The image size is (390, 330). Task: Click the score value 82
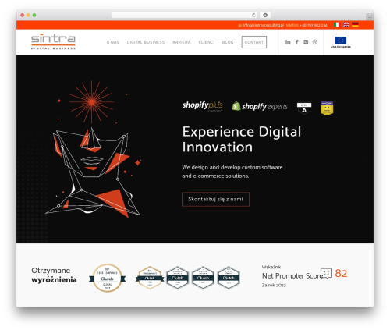341,273
